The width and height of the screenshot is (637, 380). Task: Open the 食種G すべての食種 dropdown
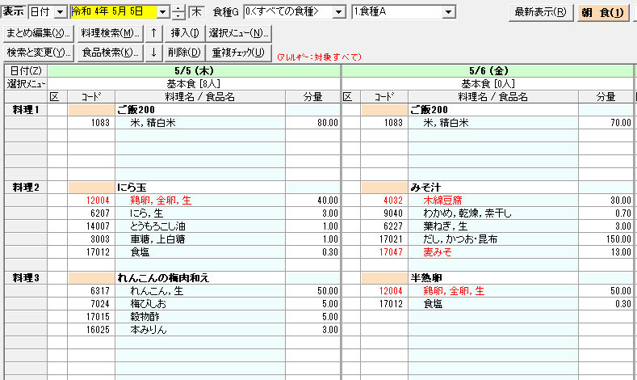tap(339, 12)
